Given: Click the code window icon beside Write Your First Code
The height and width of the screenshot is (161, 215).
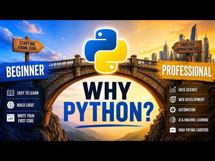Looking at the screenshot, I should coord(10,118).
